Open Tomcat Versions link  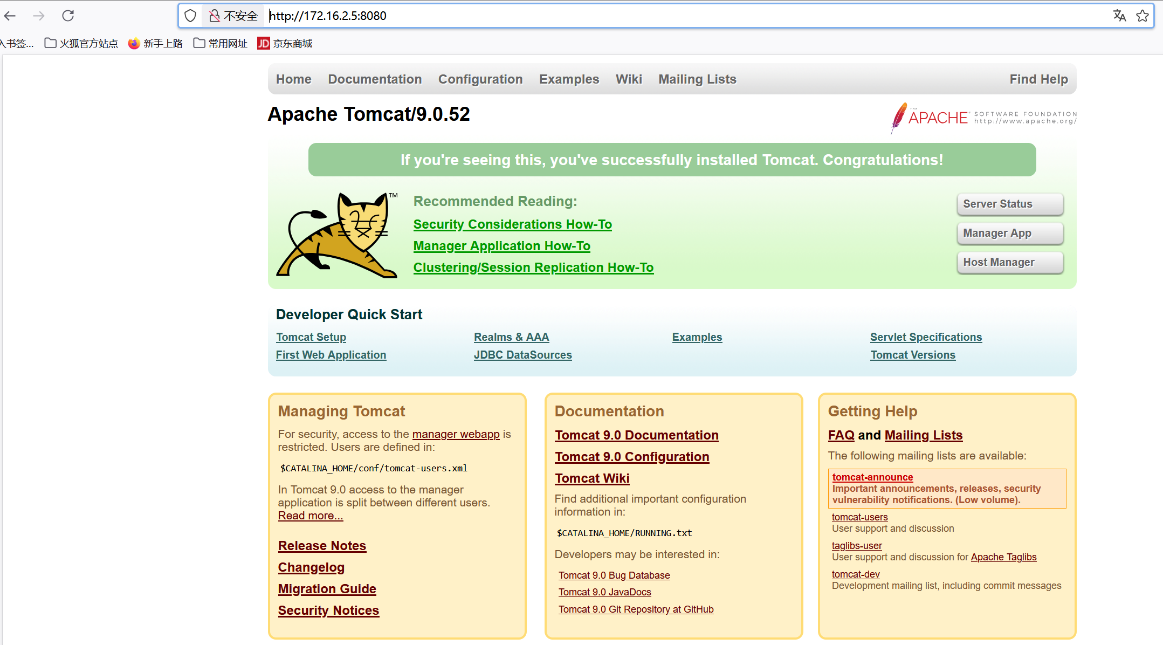click(x=913, y=355)
